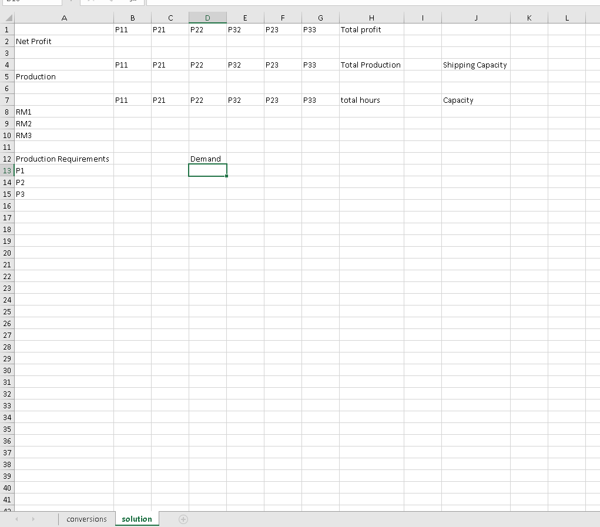Click the 'Capacity' cell in row 7
This screenshot has width=600, height=527.
(475, 100)
